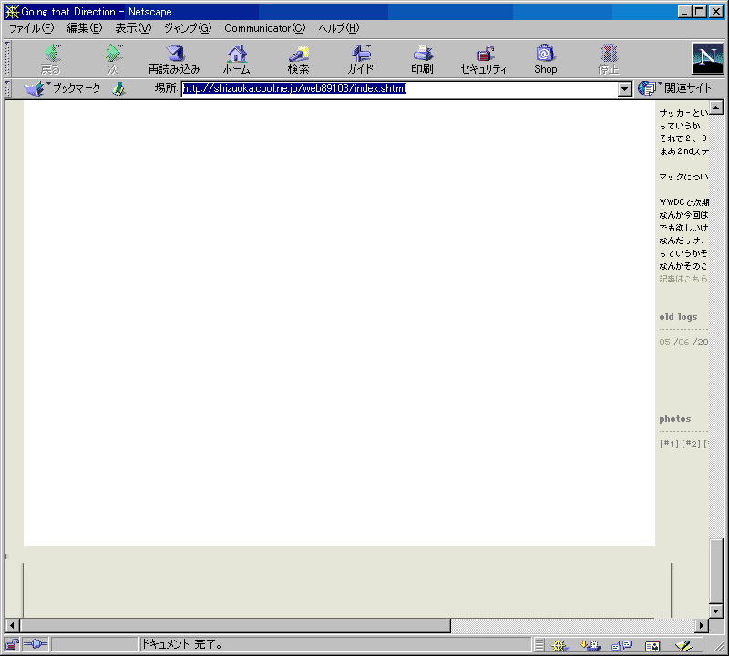
Task: Click the scroll up arrow
Action: pyautogui.click(x=716, y=108)
